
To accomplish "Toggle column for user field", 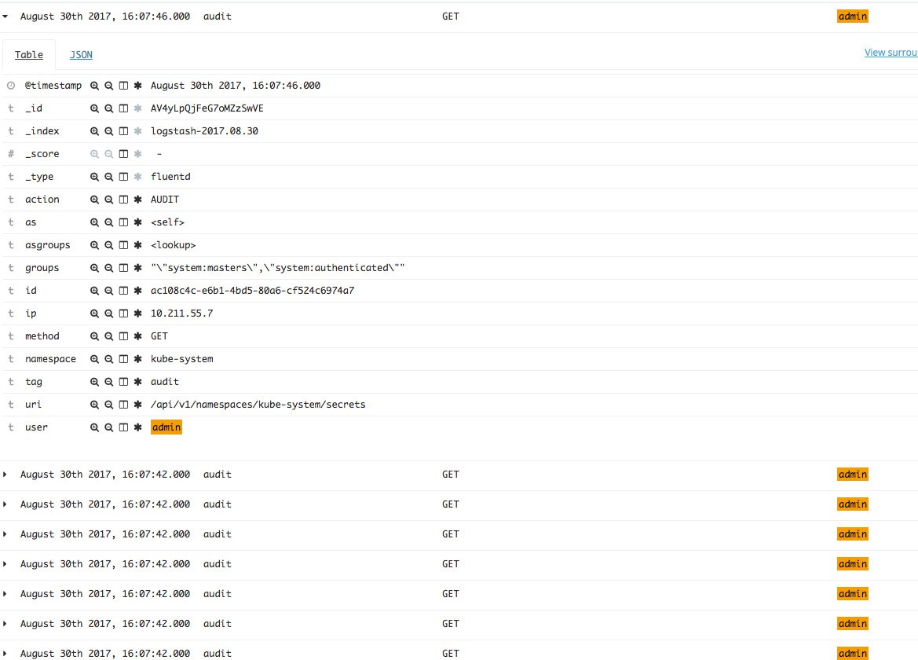I will (x=123, y=428).
